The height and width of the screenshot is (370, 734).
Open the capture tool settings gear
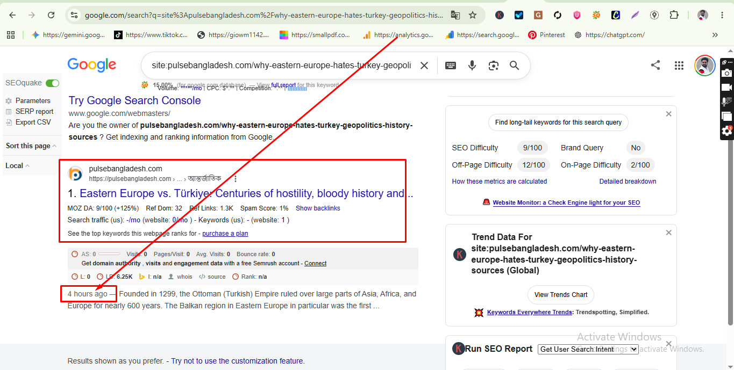pyautogui.click(x=727, y=130)
